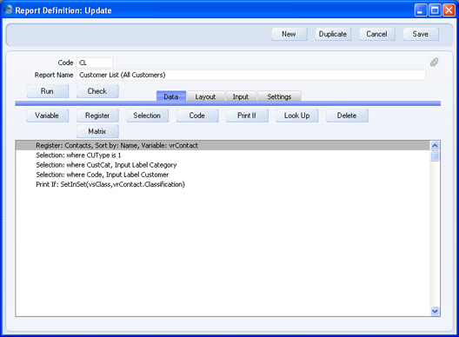Viewport: 459px width, 337px height.
Task: Cancel changes to the report
Action: pyautogui.click(x=376, y=34)
